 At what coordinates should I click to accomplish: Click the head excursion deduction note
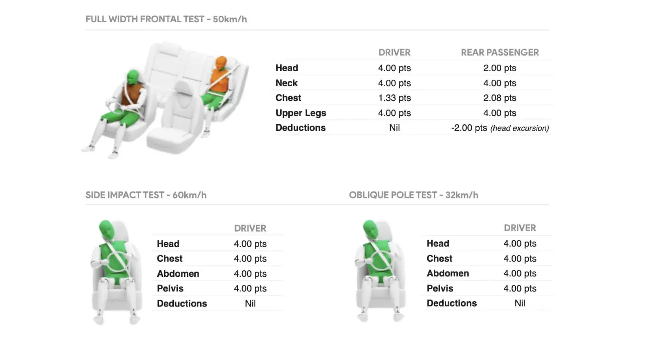click(520, 128)
